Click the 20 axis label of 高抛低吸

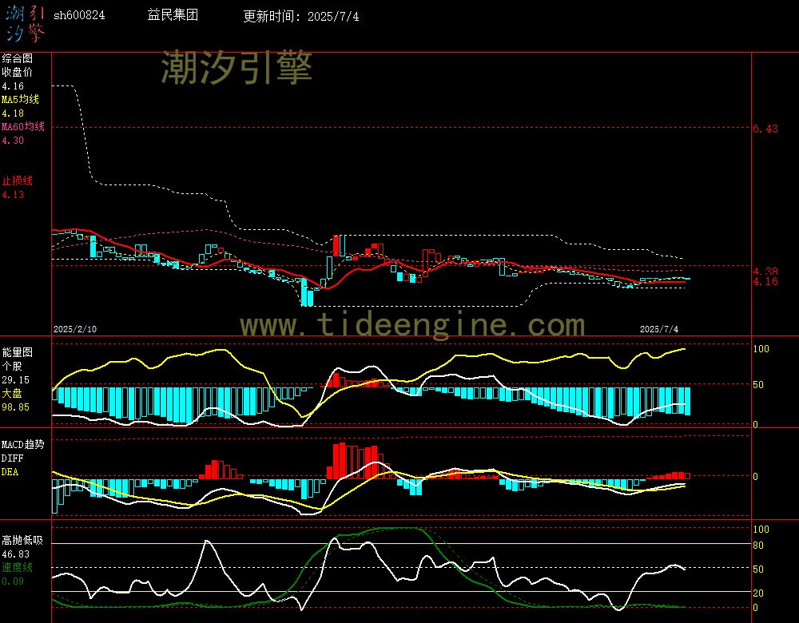pyautogui.click(x=758, y=593)
